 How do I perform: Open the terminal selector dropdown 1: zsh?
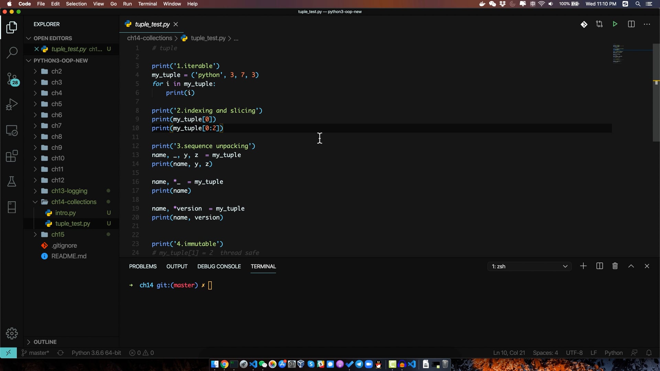pos(529,267)
